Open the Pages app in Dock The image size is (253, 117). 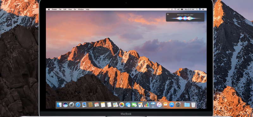click(x=140, y=105)
